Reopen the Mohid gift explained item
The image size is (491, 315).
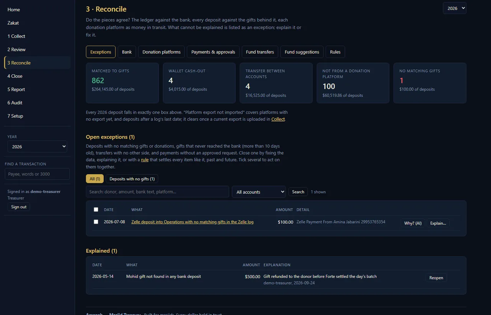coord(436,277)
